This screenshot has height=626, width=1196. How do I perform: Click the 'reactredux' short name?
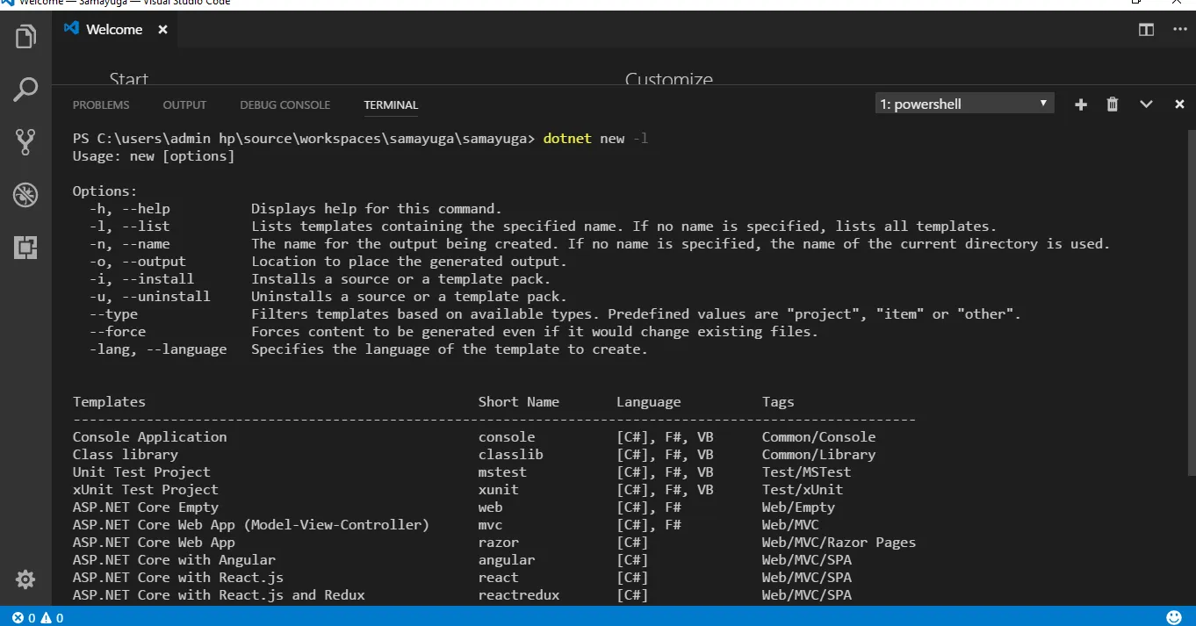point(519,594)
